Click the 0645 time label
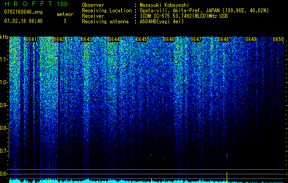This screenshot has height=183, width=288. tap(141, 39)
